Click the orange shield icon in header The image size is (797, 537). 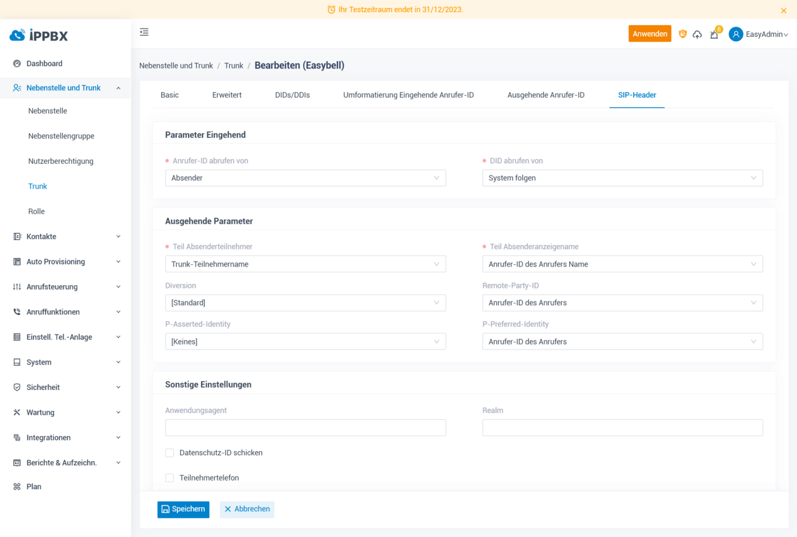[x=682, y=34]
